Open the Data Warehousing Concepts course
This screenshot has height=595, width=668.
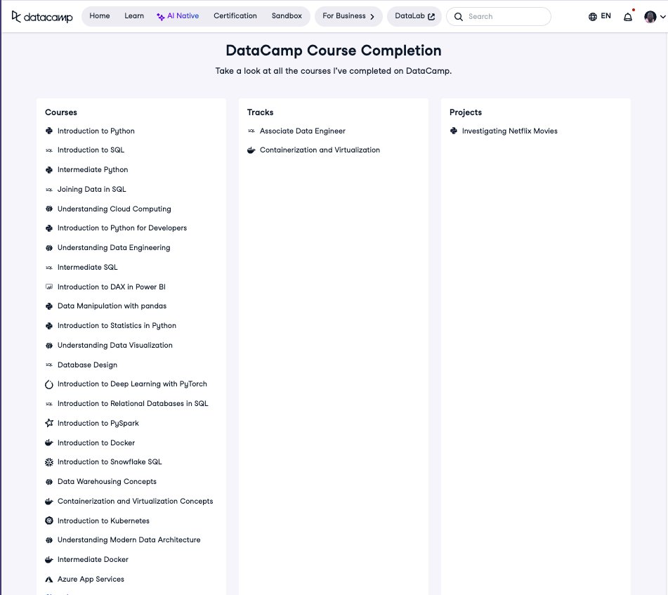point(107,481)
